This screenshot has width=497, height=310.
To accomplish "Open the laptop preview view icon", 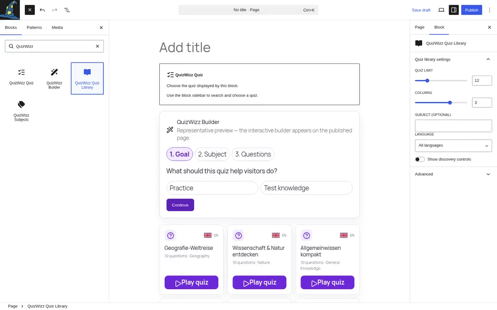I will click(x=441, y=10).
